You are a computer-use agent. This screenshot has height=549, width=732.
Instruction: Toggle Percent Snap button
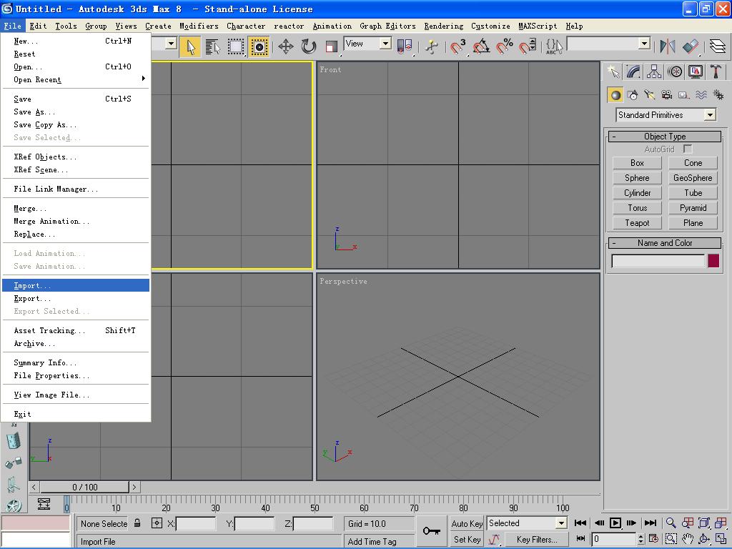(x=504, y=46)
